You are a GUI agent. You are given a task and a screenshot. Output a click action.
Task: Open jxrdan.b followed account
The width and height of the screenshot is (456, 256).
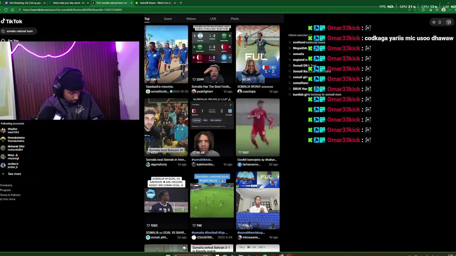[x=10, y=165]
